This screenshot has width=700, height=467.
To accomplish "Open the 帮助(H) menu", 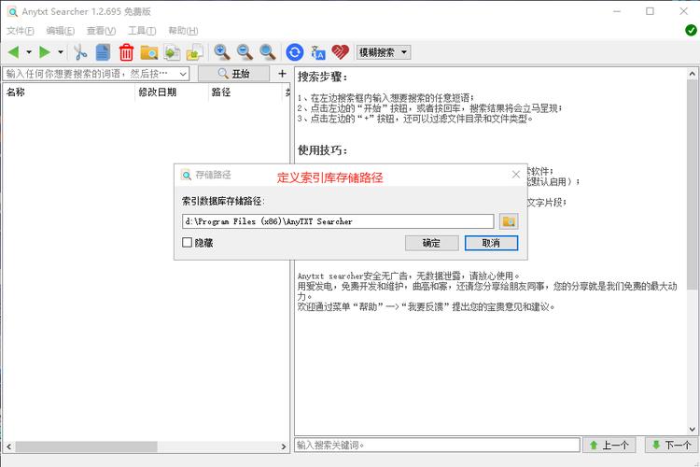I will pyautogui.click(x=183, y=31).
